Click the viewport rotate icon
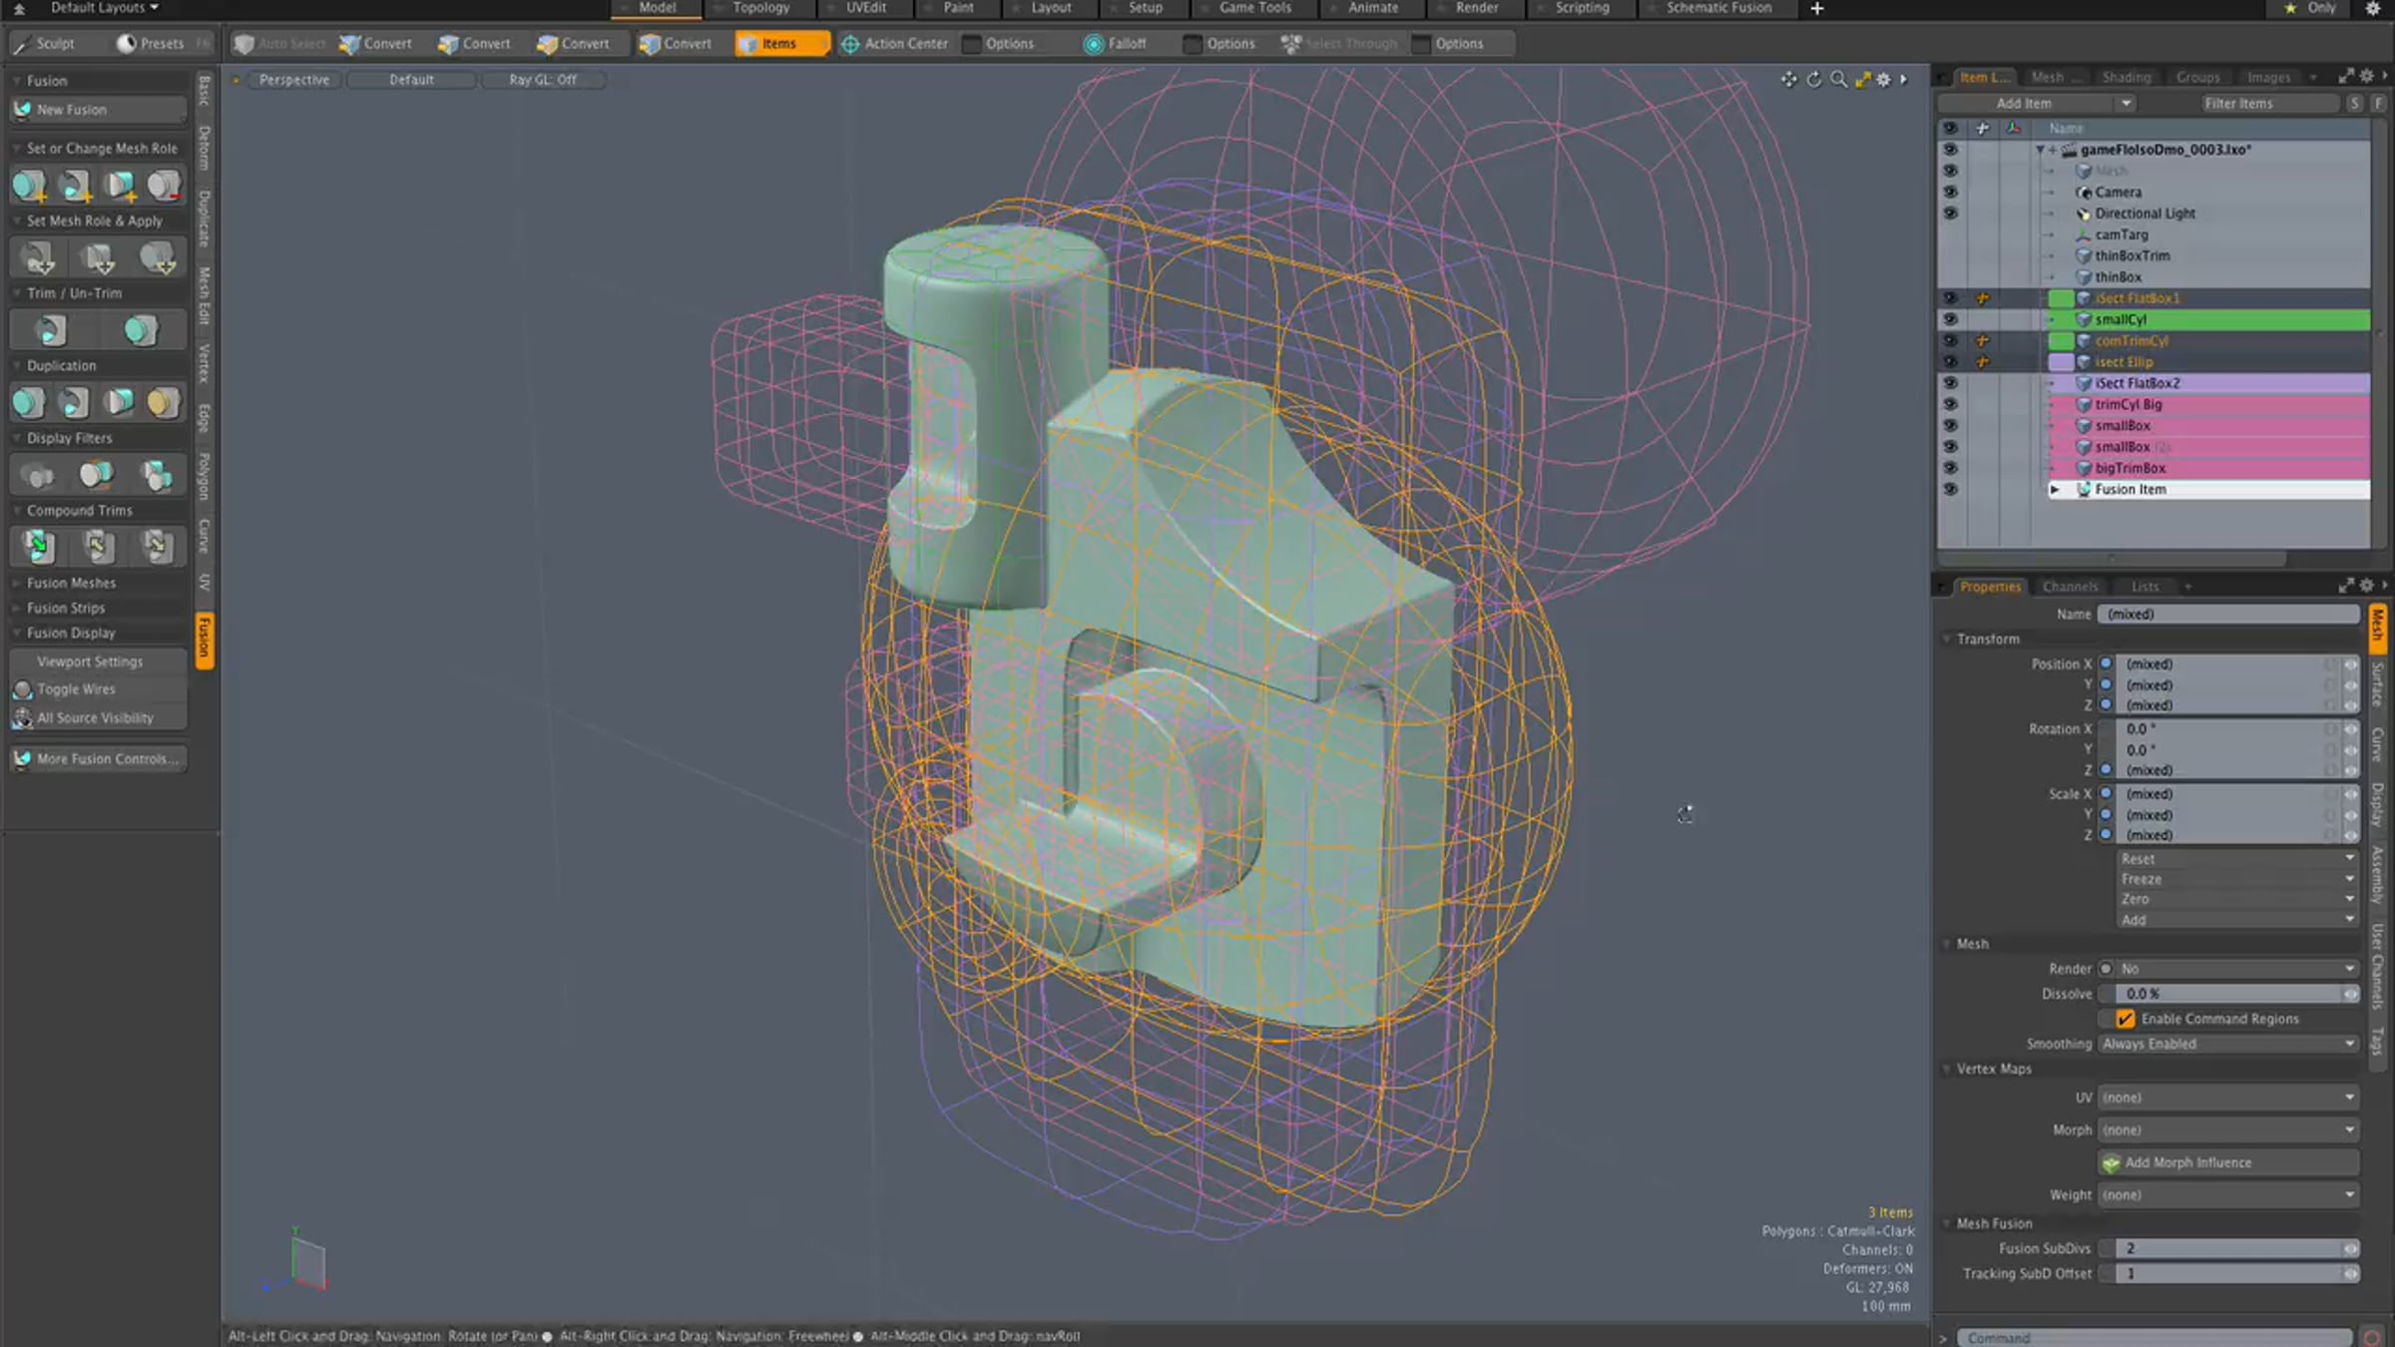This screenshot has width=2395, height=1347. tap(1814, 80)
